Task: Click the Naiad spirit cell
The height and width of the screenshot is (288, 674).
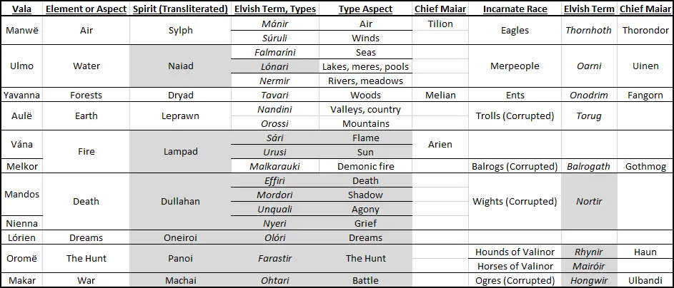Action: 181,66
